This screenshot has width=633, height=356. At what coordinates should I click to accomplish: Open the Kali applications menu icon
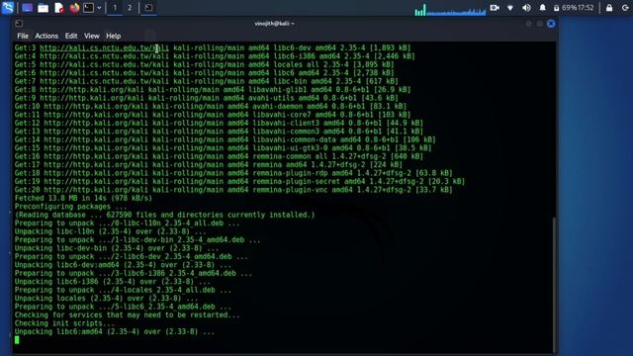tap(7, 7)
